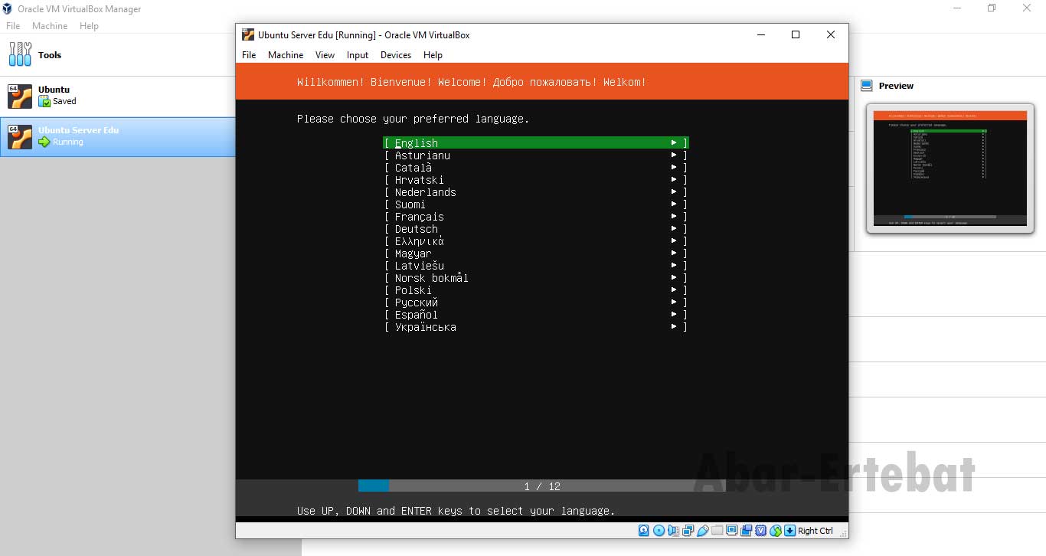Click the Running status icon of Ubuntu Server Edu
The height and width of the screenshot is (556, 1046).
click(x=44, y=142)
